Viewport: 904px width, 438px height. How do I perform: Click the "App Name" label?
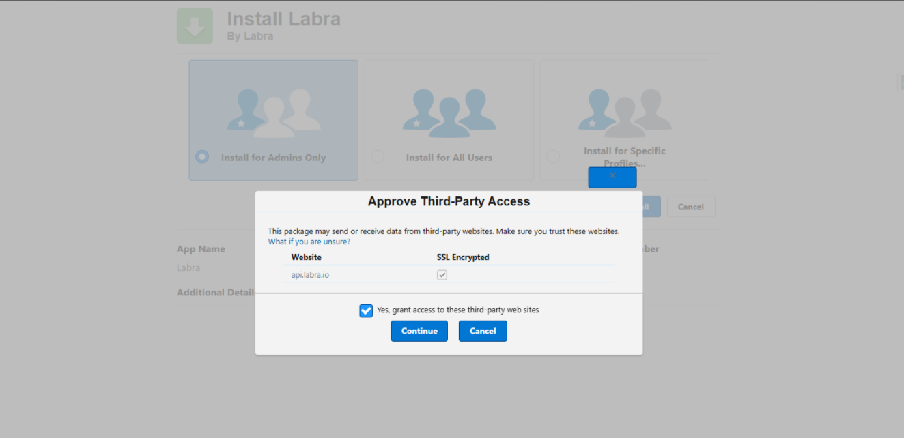tap(201, 249)
